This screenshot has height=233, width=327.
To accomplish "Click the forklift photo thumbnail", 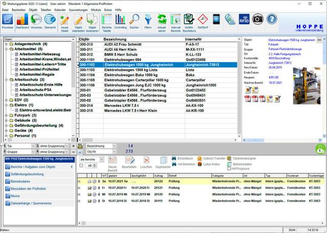I will [x=306, y=86].
